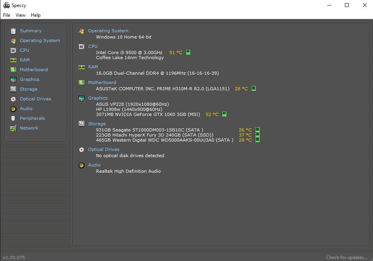Click the Summary clipboard icon in sidebar

[x=13, y=31]
